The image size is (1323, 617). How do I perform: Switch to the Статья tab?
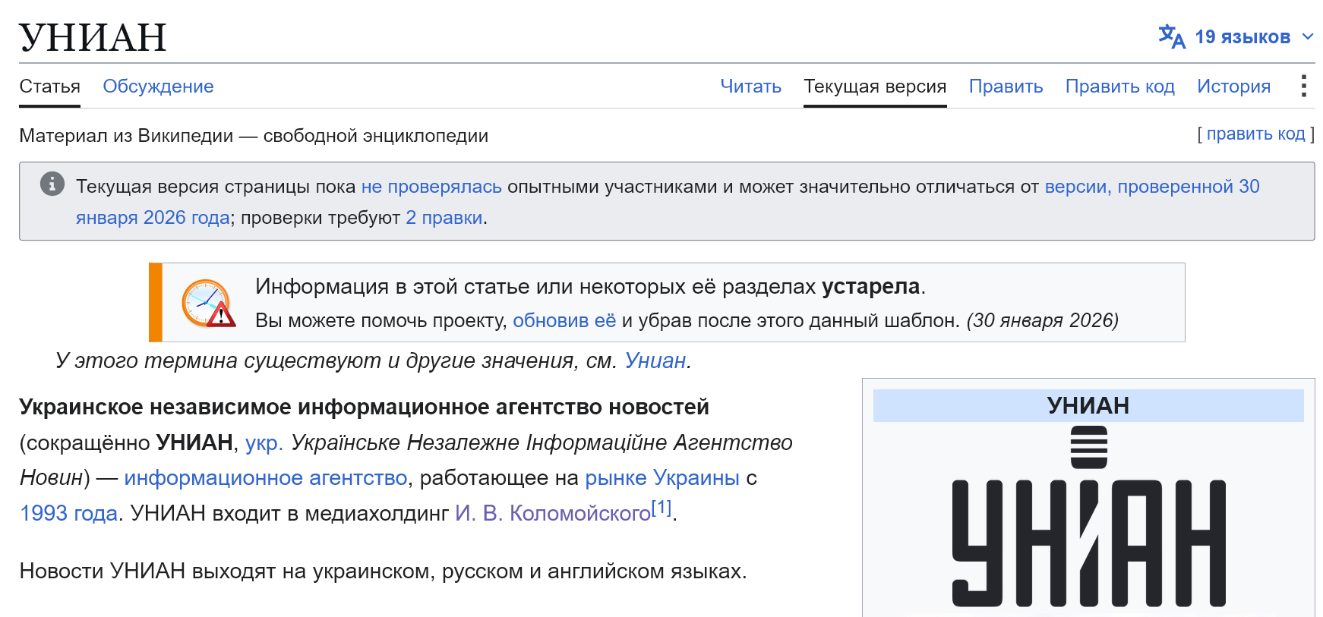click(49, 87)
